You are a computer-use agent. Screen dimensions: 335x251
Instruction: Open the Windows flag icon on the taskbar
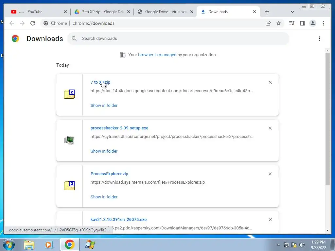coord(90,245)
